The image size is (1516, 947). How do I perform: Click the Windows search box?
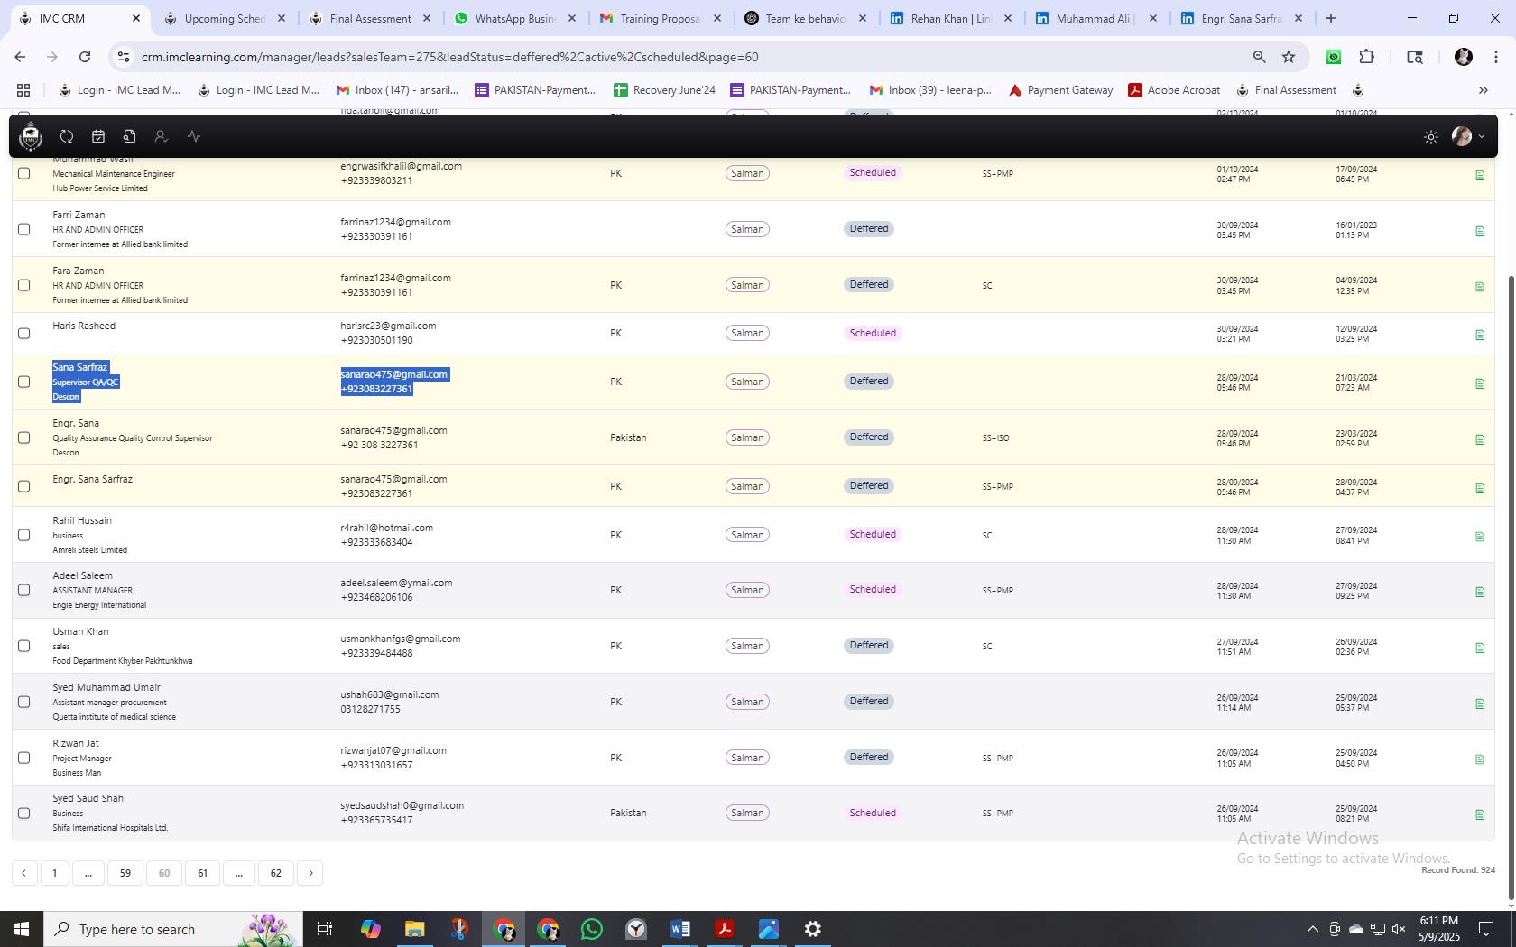click(171, 929)
